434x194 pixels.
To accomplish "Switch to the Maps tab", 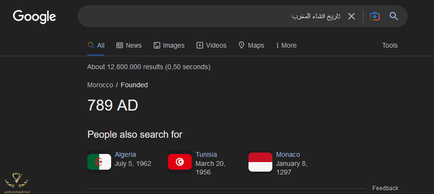I will pyautogui.click(x=251, y=45).
